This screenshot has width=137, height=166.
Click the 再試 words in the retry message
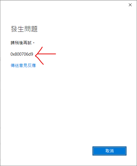pos(28,43)
